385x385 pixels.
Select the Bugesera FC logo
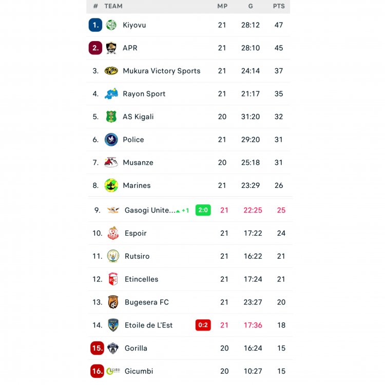tap(113, 302)
